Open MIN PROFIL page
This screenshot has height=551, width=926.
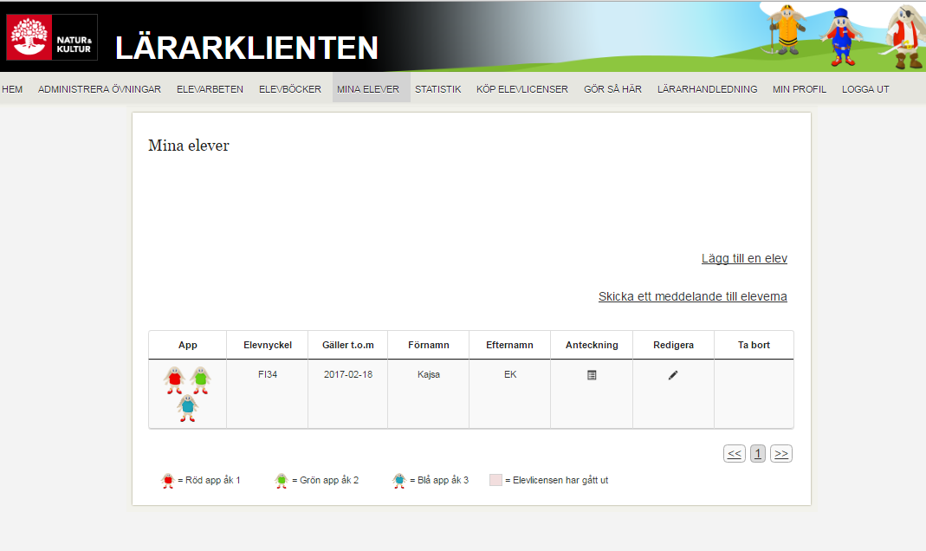799,89
